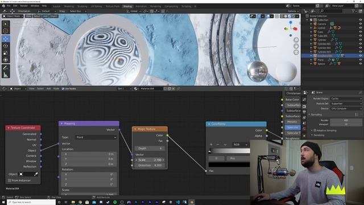Screen dimensions: 364x205
Task: Open the Feature Set dropdown
Action: point(346,104)
